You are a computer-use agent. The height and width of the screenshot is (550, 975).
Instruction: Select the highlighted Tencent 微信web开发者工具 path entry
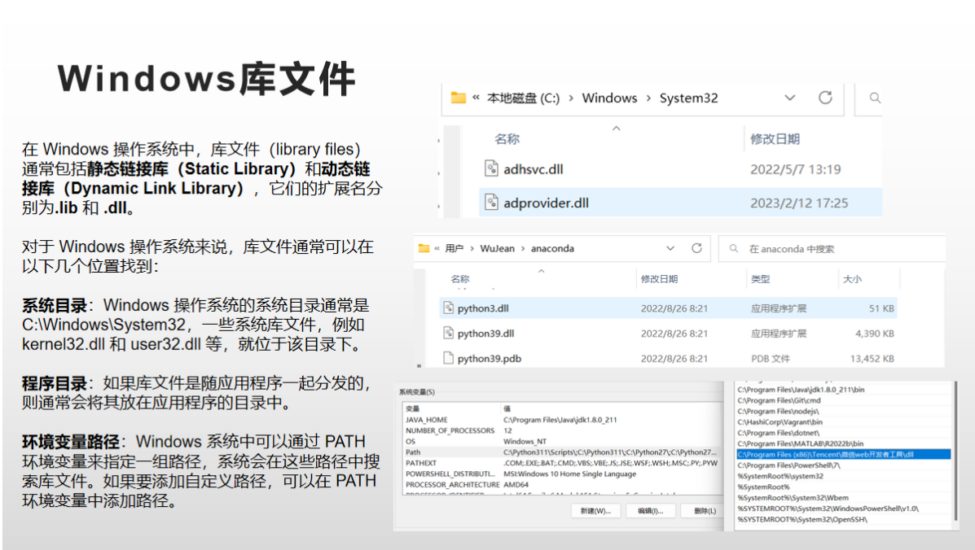click(x=843, y=455)
